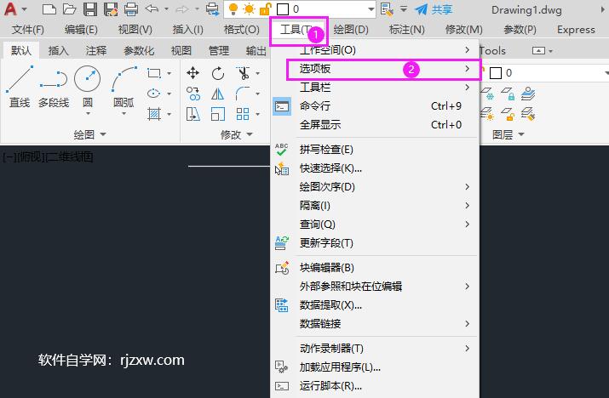Toggle the layer freeze sun icon in the top layer box

[x=249, y=9]
